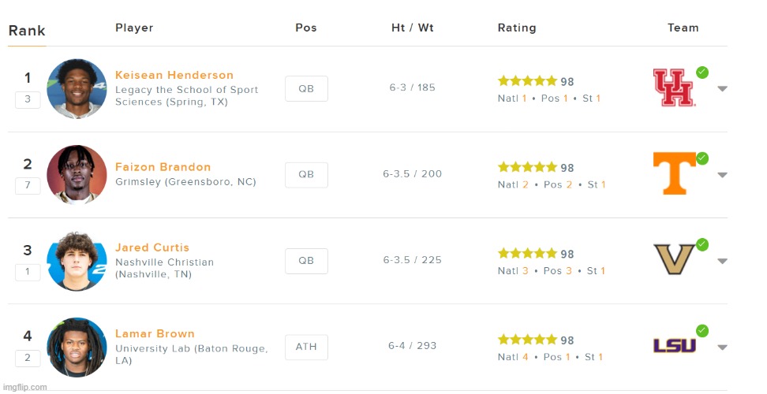Open Jared Curtis's player profile link
Image resolution: width=767 pixels, height=394 pixels.
(152, 247)
